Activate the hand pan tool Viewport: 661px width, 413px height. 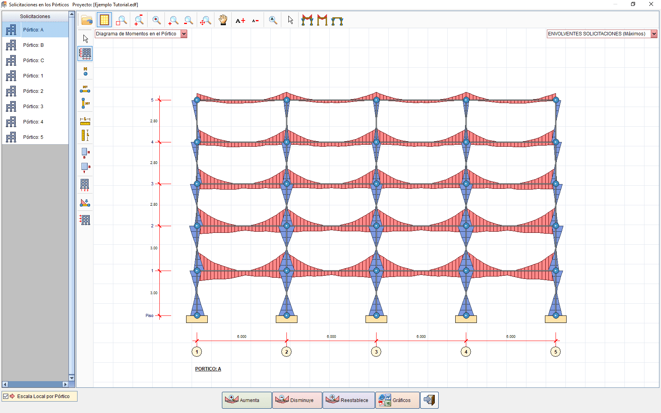(223, 20)
